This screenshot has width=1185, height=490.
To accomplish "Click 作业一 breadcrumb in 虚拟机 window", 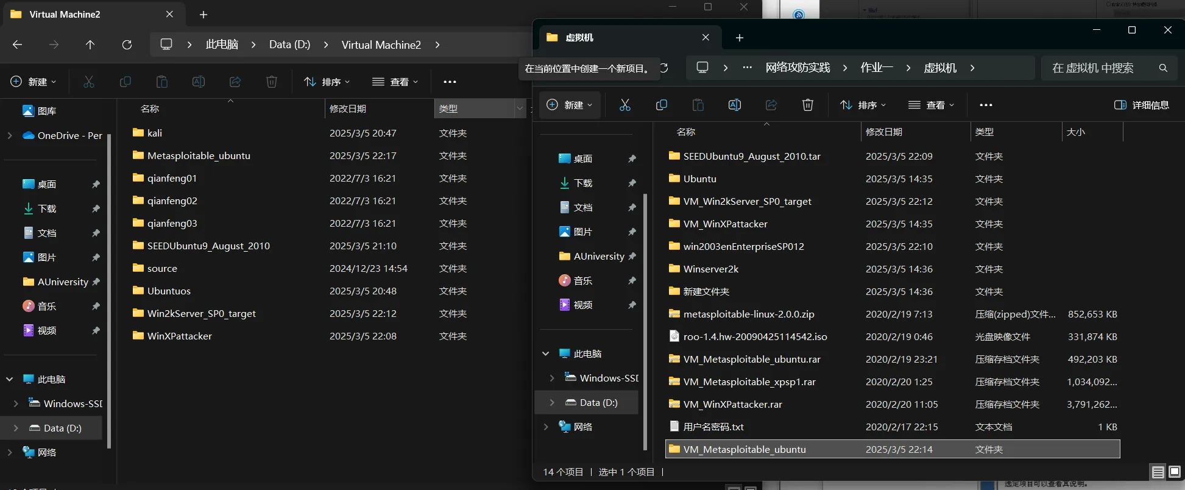I will [876, 68].
